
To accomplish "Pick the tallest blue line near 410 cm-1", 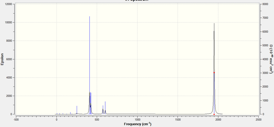I will [x=89, y=65].
